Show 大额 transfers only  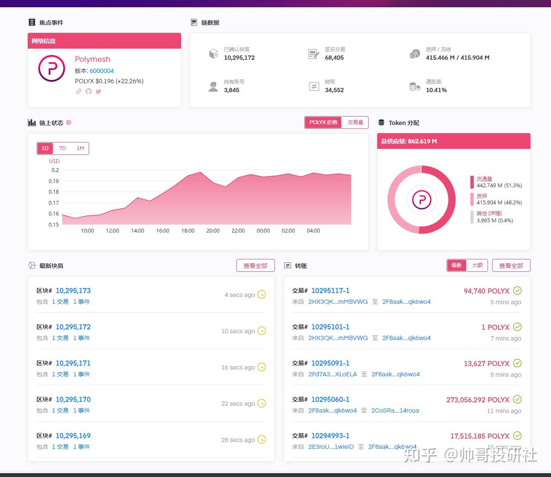(x=477, y=265)
